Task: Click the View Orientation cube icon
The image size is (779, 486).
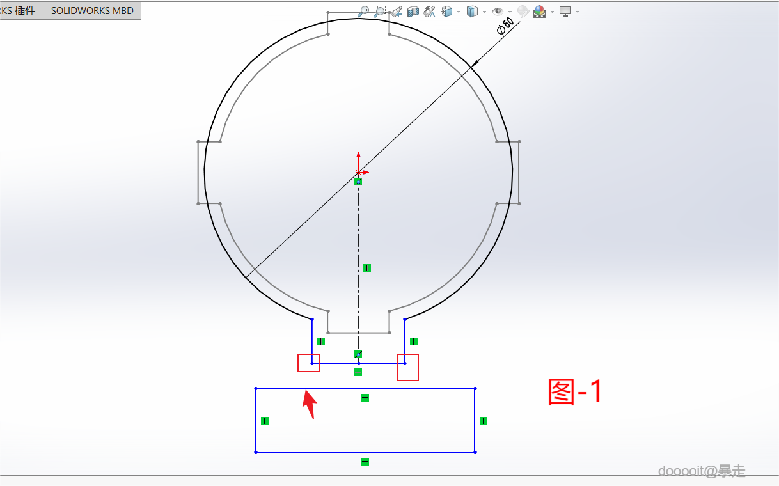Action: (x=447, y=11)
